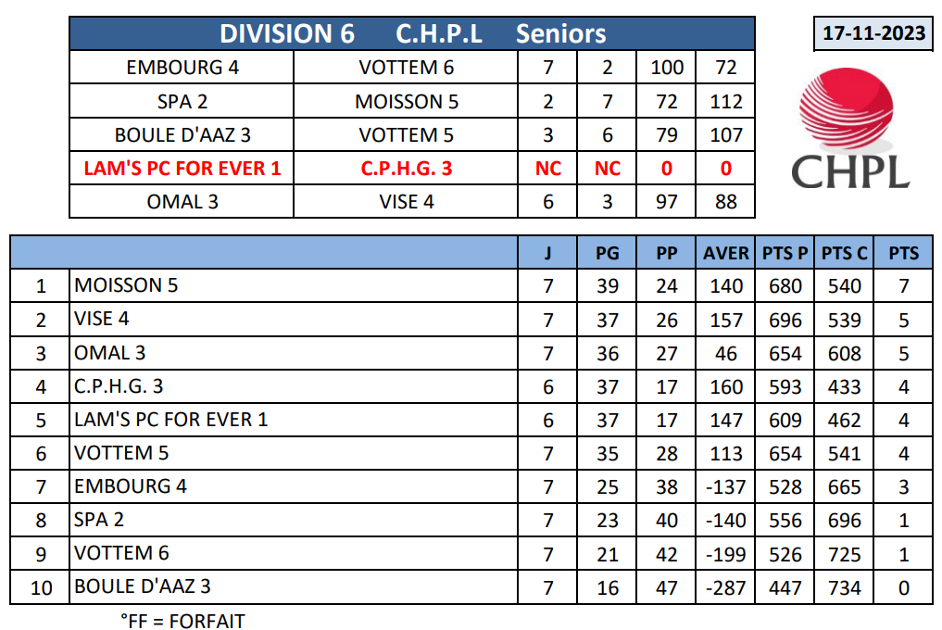942x630 pixels.
Task: Select the PP column header
Action: coord(666,253)
